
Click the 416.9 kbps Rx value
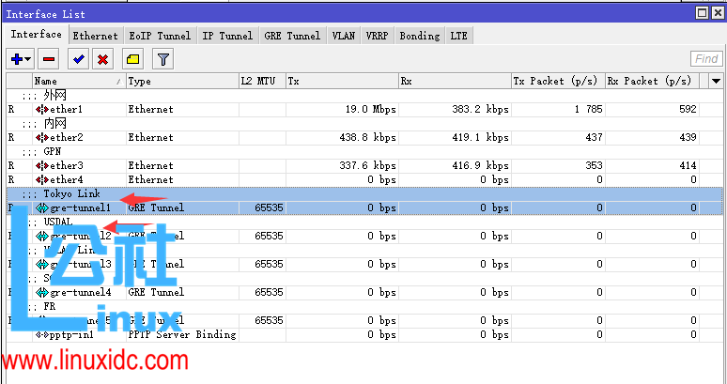pyautogui.click(x=480, y=166)
